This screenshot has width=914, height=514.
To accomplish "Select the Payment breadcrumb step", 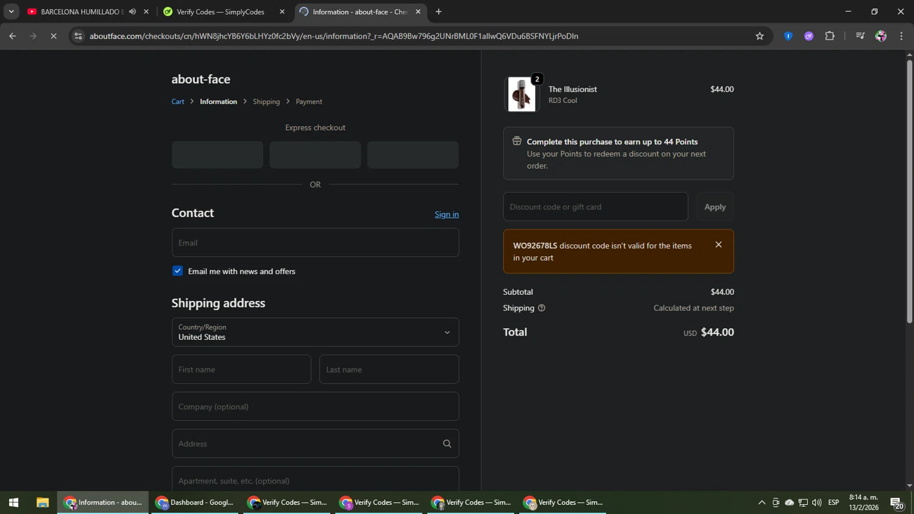I will (x=309, y=102).
